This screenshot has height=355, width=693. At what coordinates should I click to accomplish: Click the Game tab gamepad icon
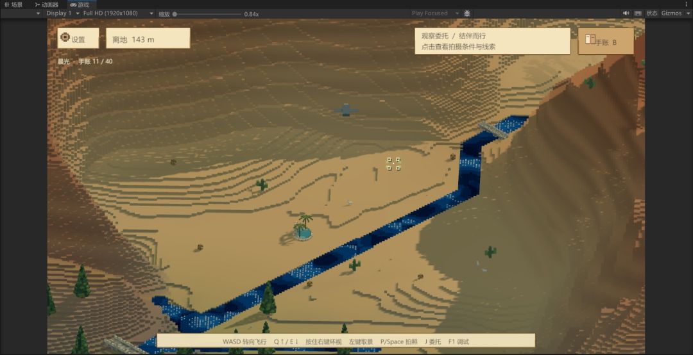[73, 4]
